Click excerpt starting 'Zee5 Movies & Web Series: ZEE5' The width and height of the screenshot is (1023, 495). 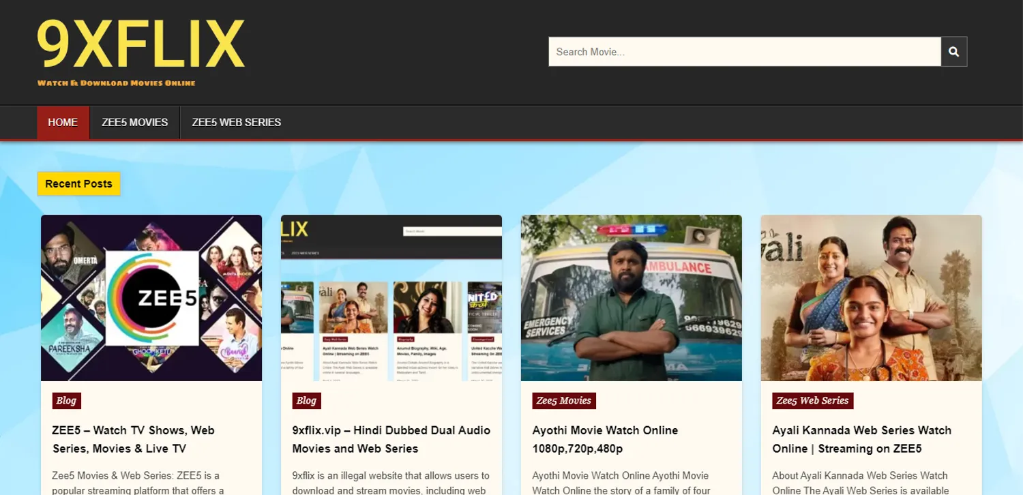(x=138, y=483)
